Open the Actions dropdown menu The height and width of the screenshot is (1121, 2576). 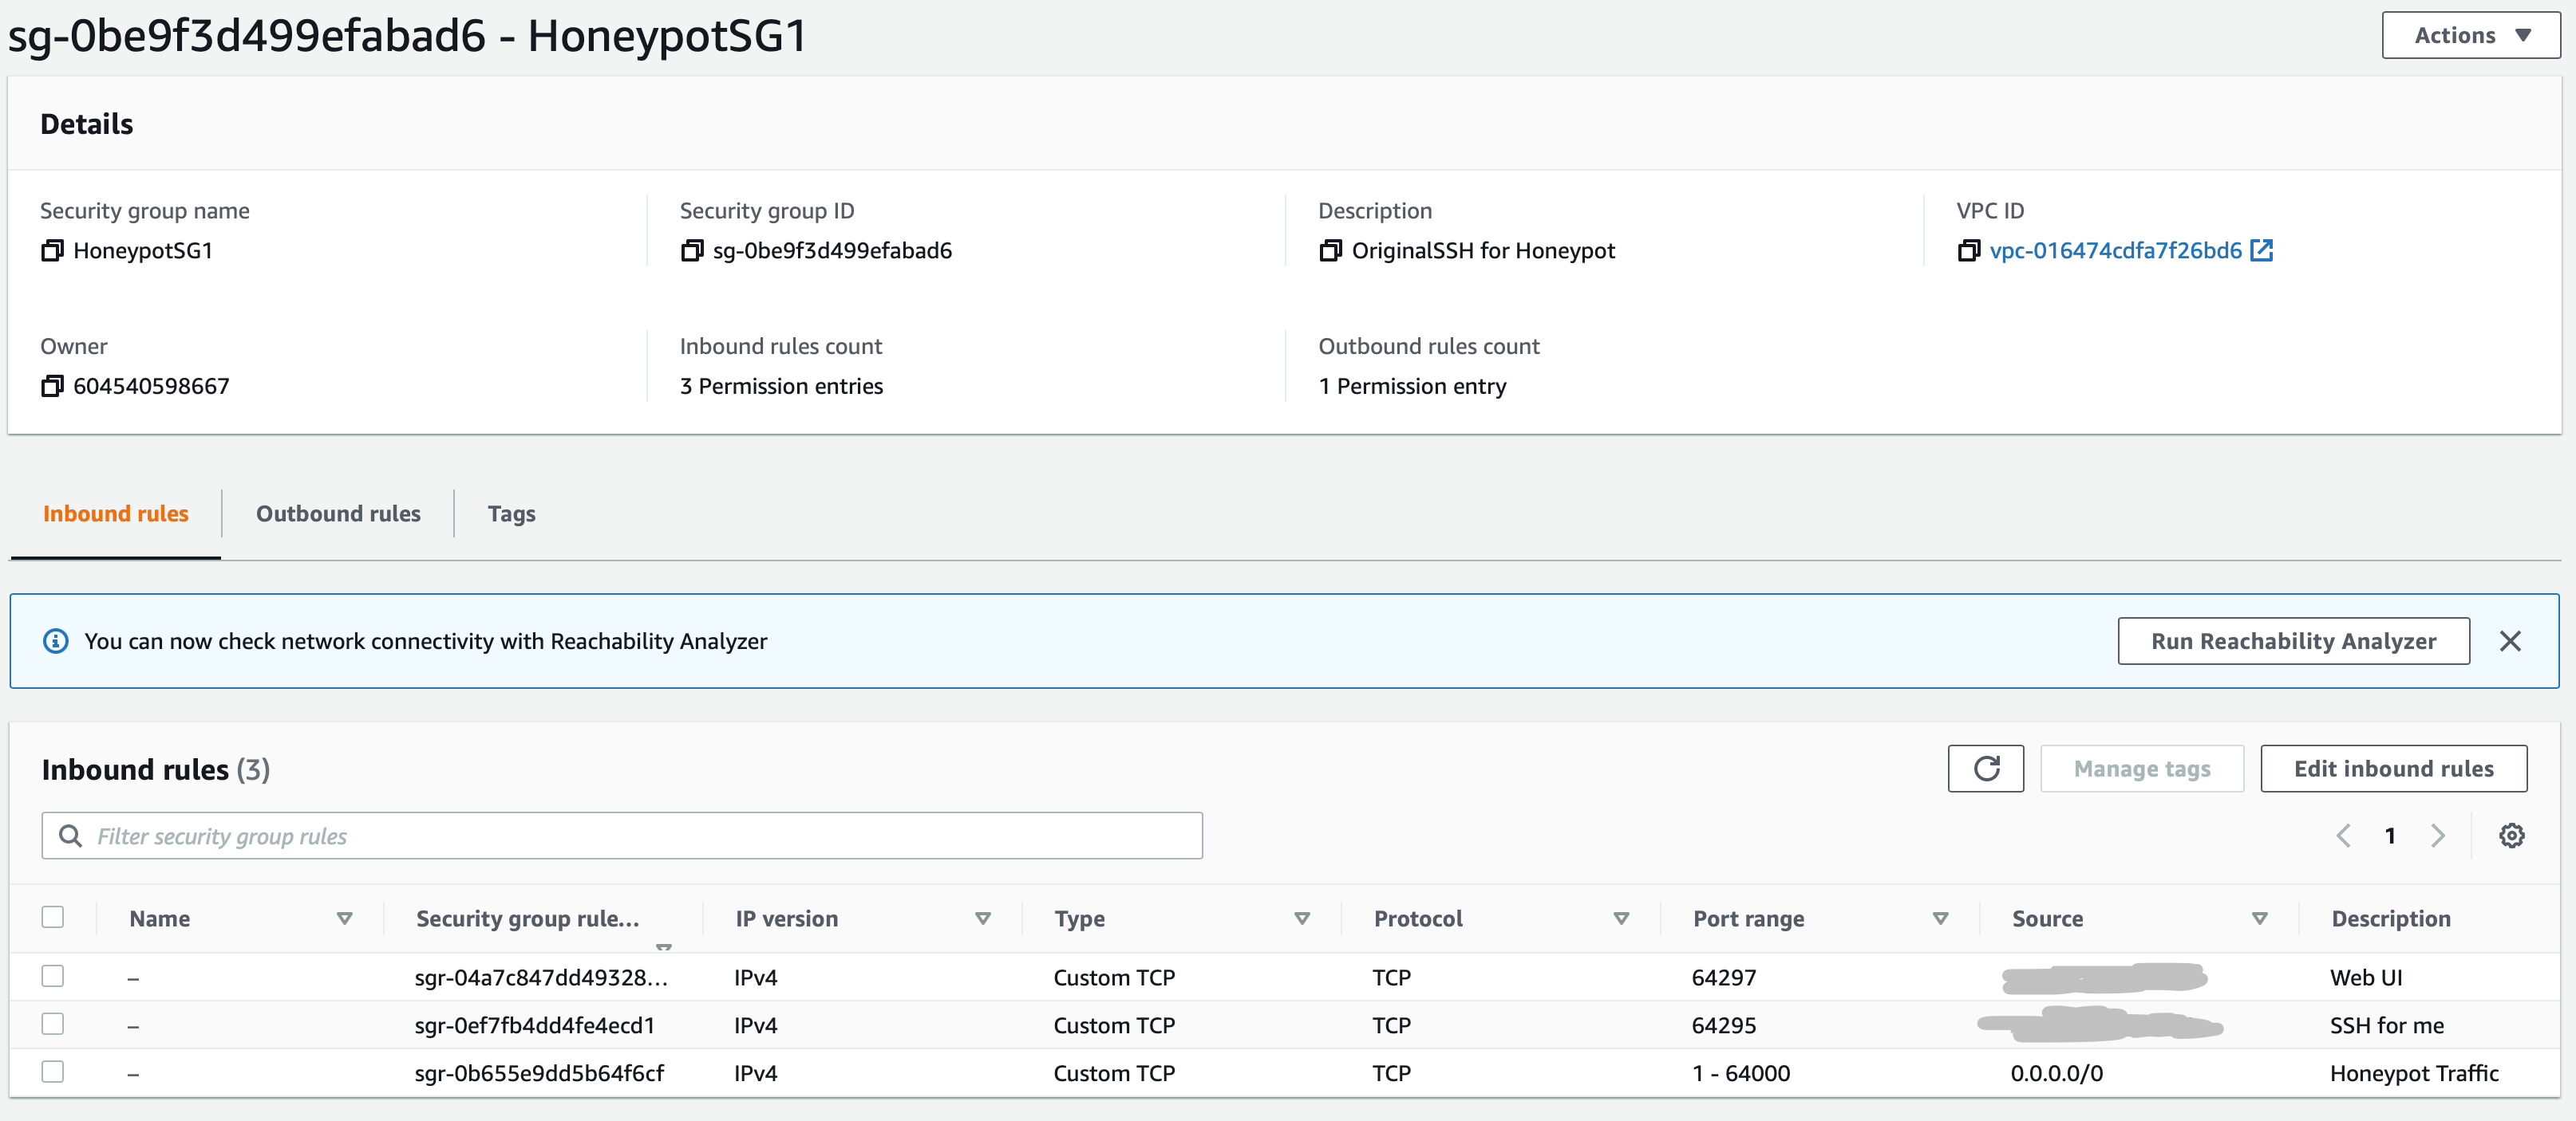pos(2470,36)
